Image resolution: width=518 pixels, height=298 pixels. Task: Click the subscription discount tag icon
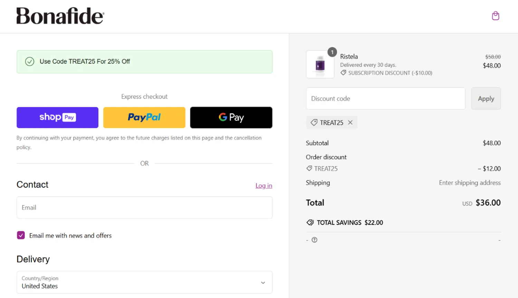343,73
